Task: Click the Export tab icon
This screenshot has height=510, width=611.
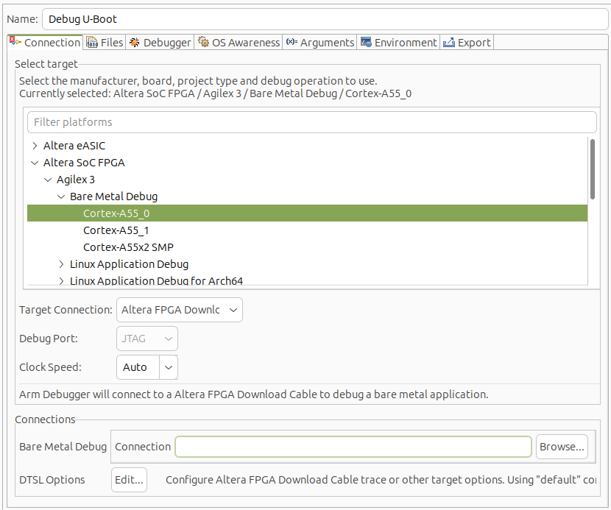Action: [x=449, y=43]
